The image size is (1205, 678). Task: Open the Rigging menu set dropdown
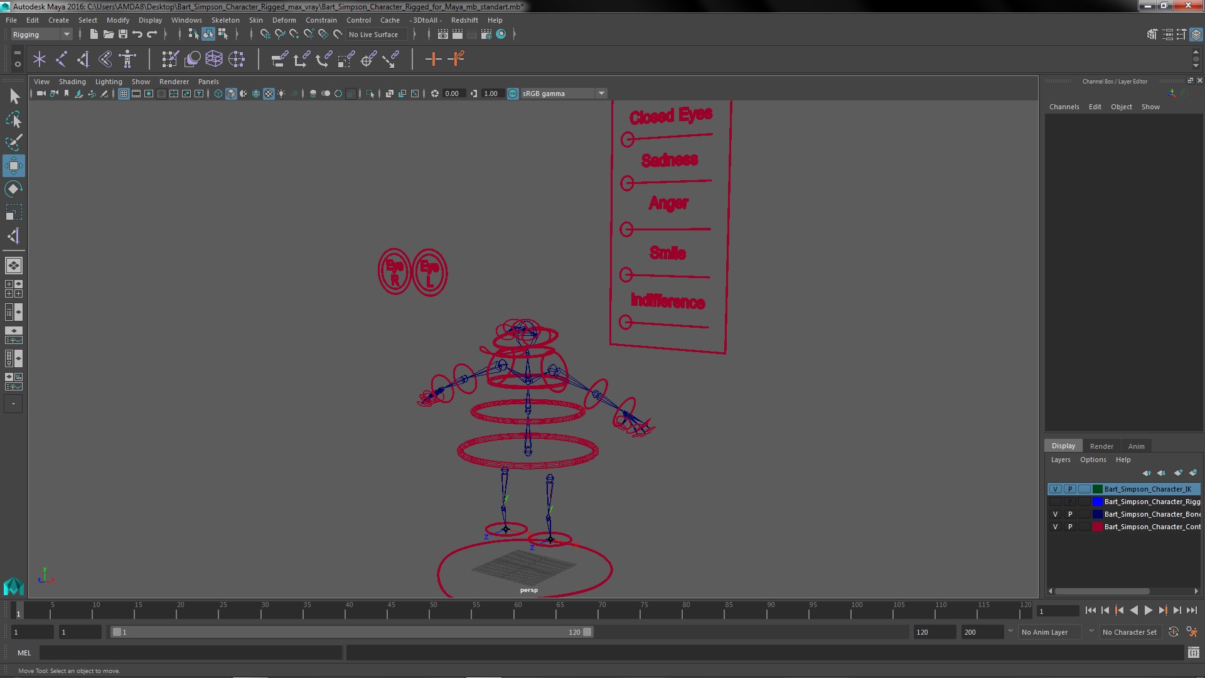point(41,35)
